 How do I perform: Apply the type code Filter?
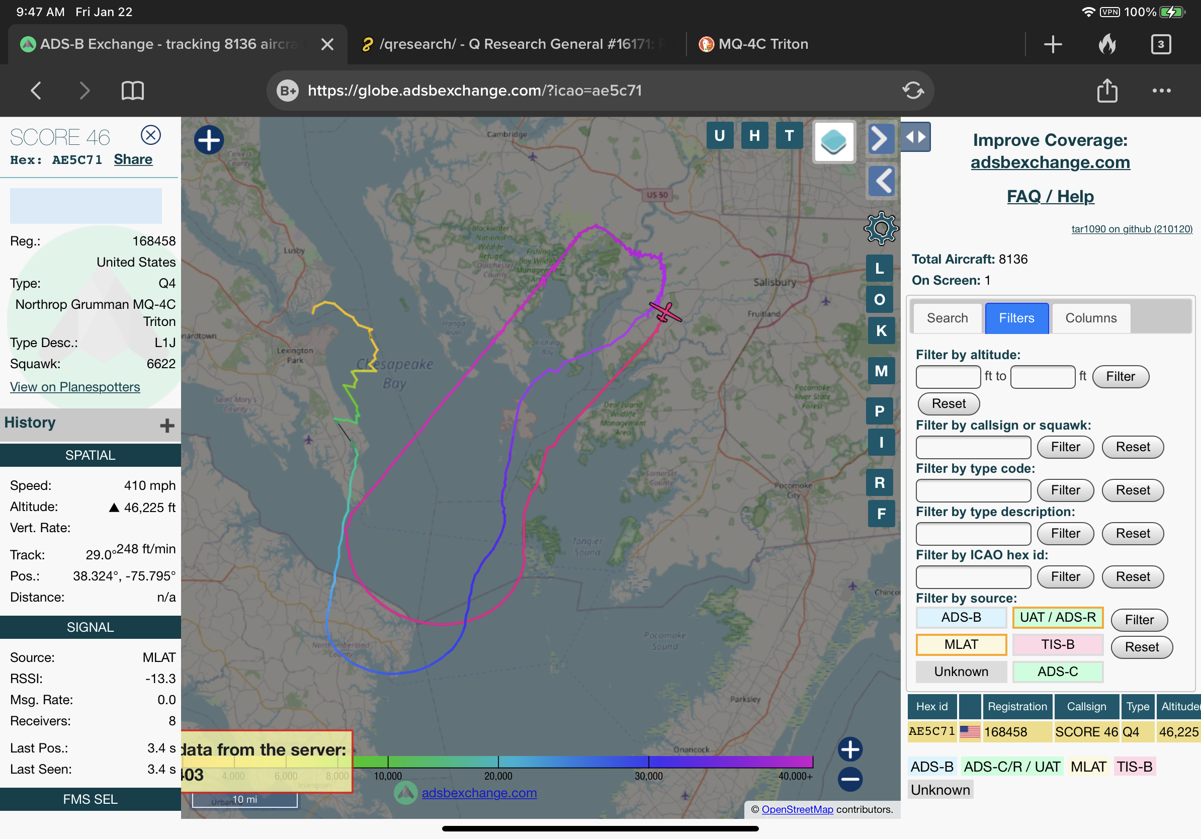click(x=1066, y=490)
